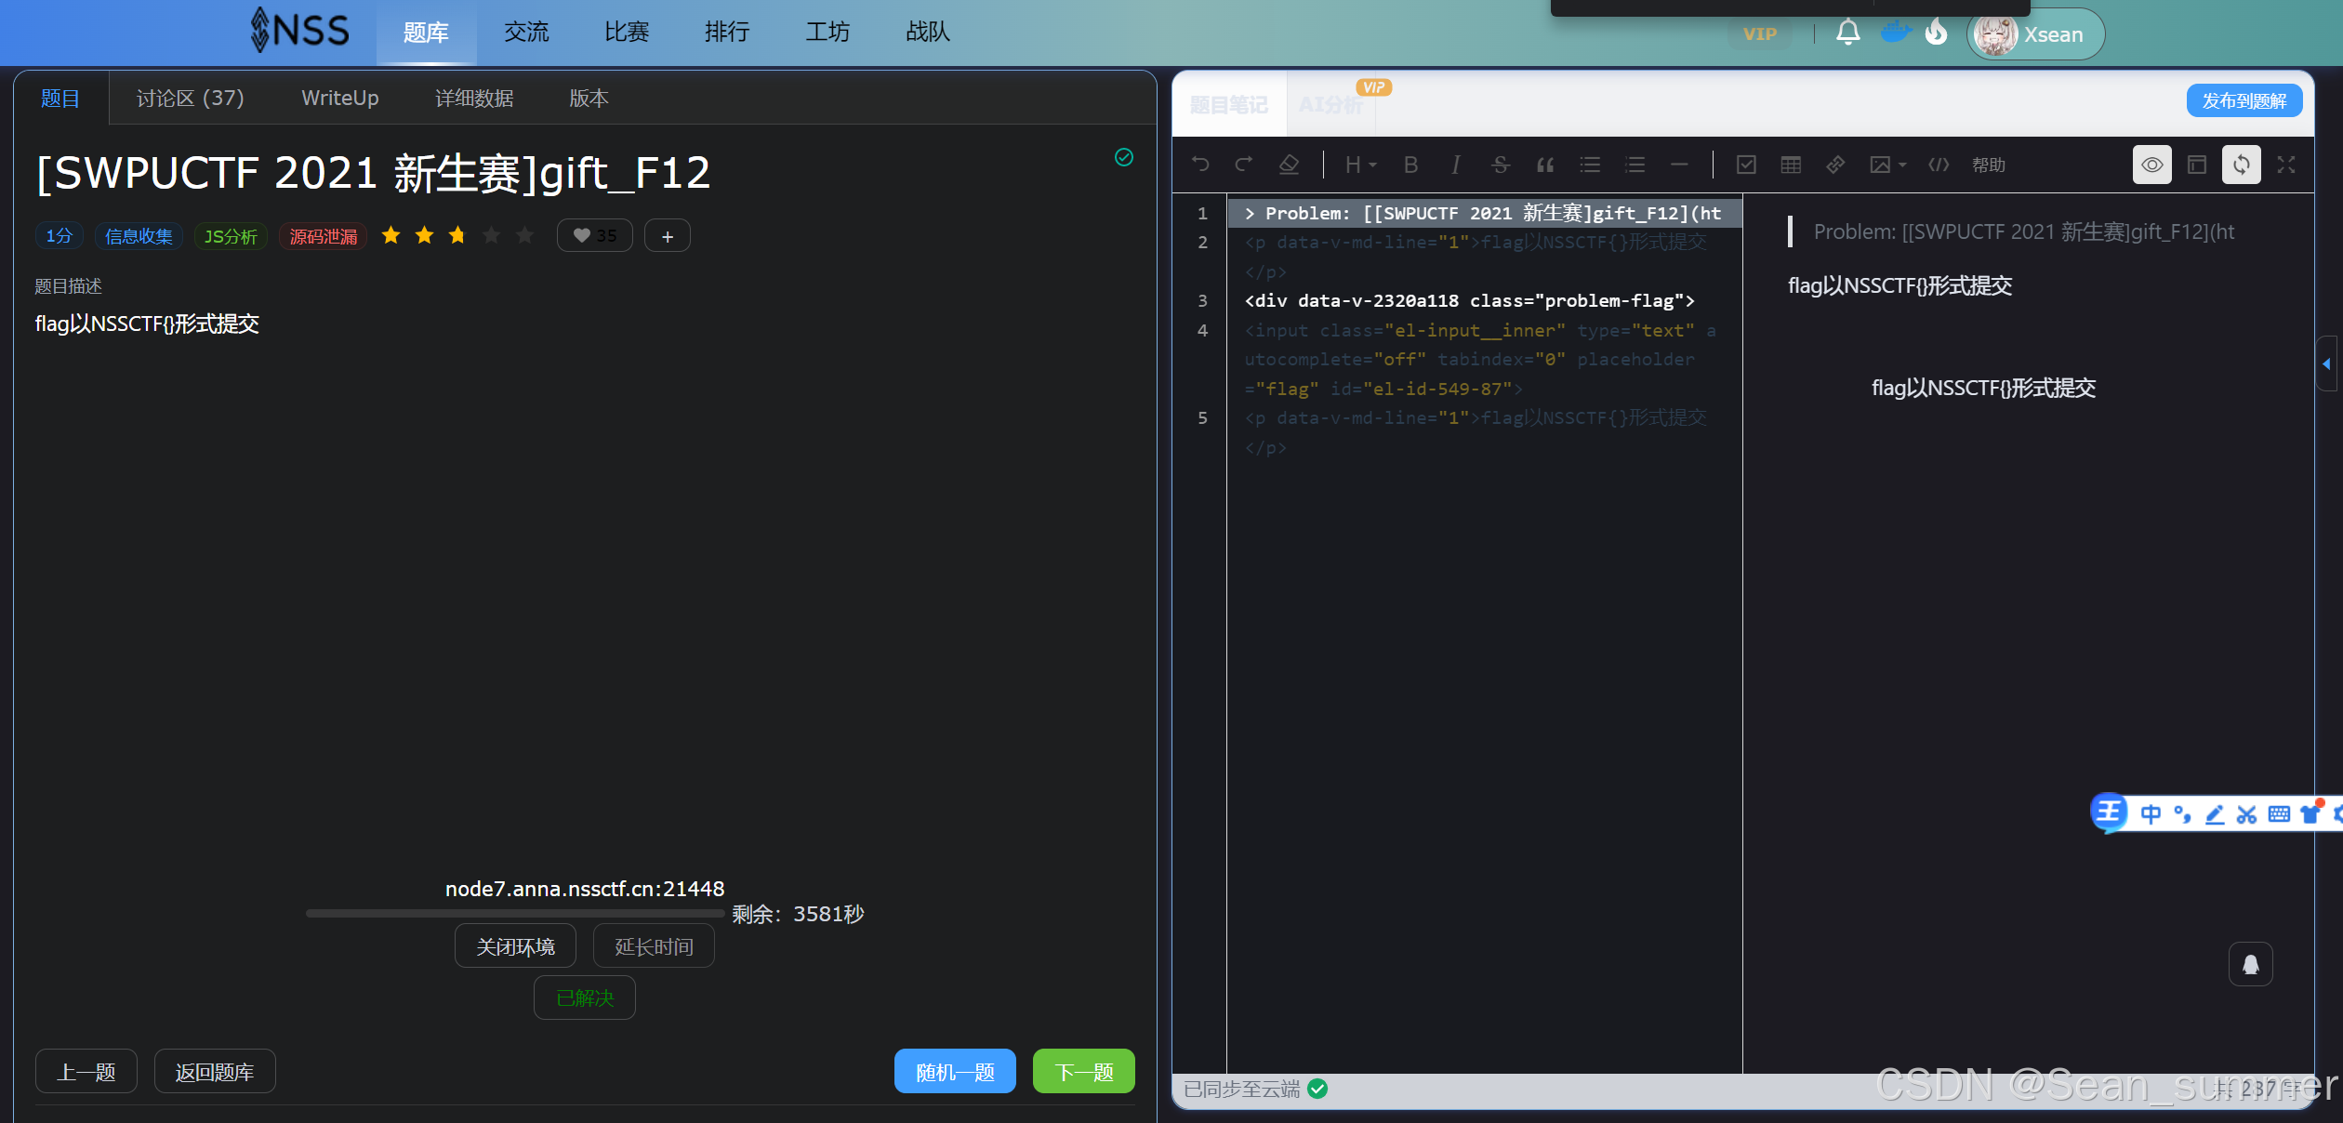Apply strikethrough formatting

point(1500,165)
